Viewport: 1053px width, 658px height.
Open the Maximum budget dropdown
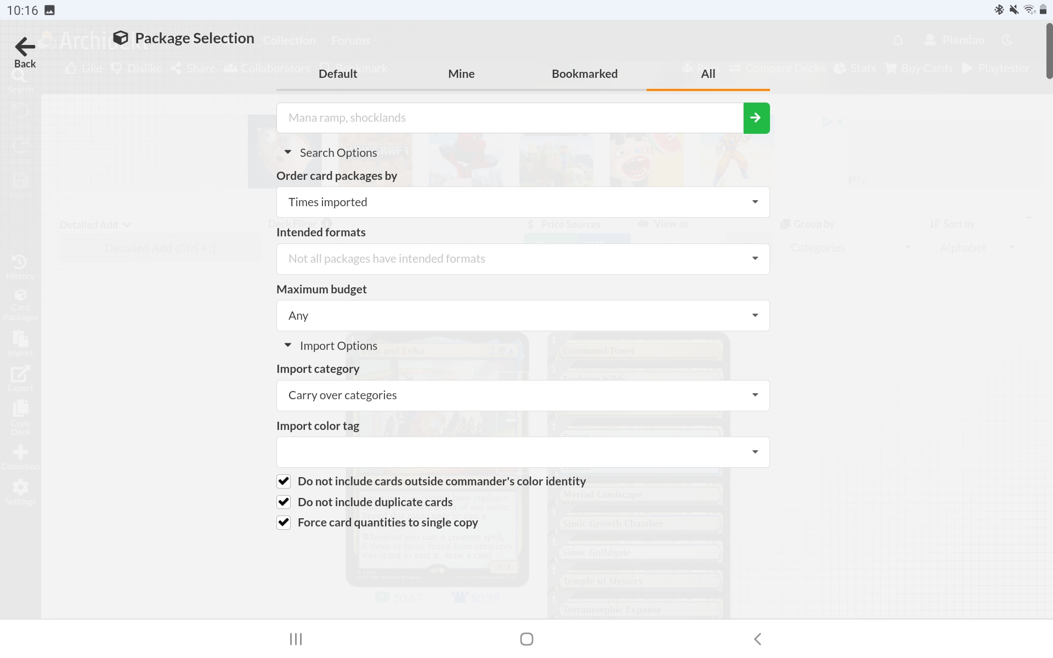[x=523, y=316]
